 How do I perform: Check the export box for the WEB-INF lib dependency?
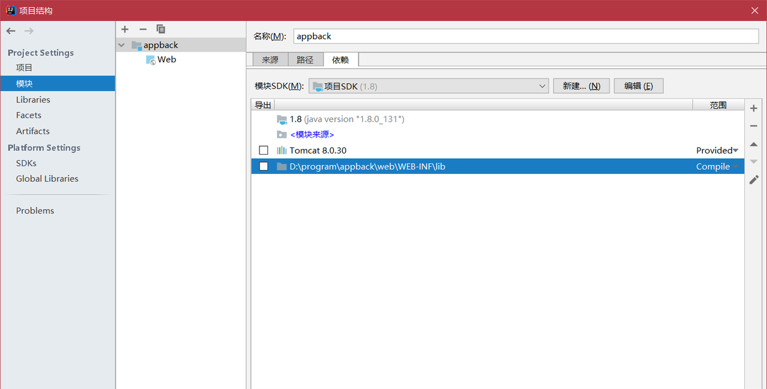(x=263, y=166)
